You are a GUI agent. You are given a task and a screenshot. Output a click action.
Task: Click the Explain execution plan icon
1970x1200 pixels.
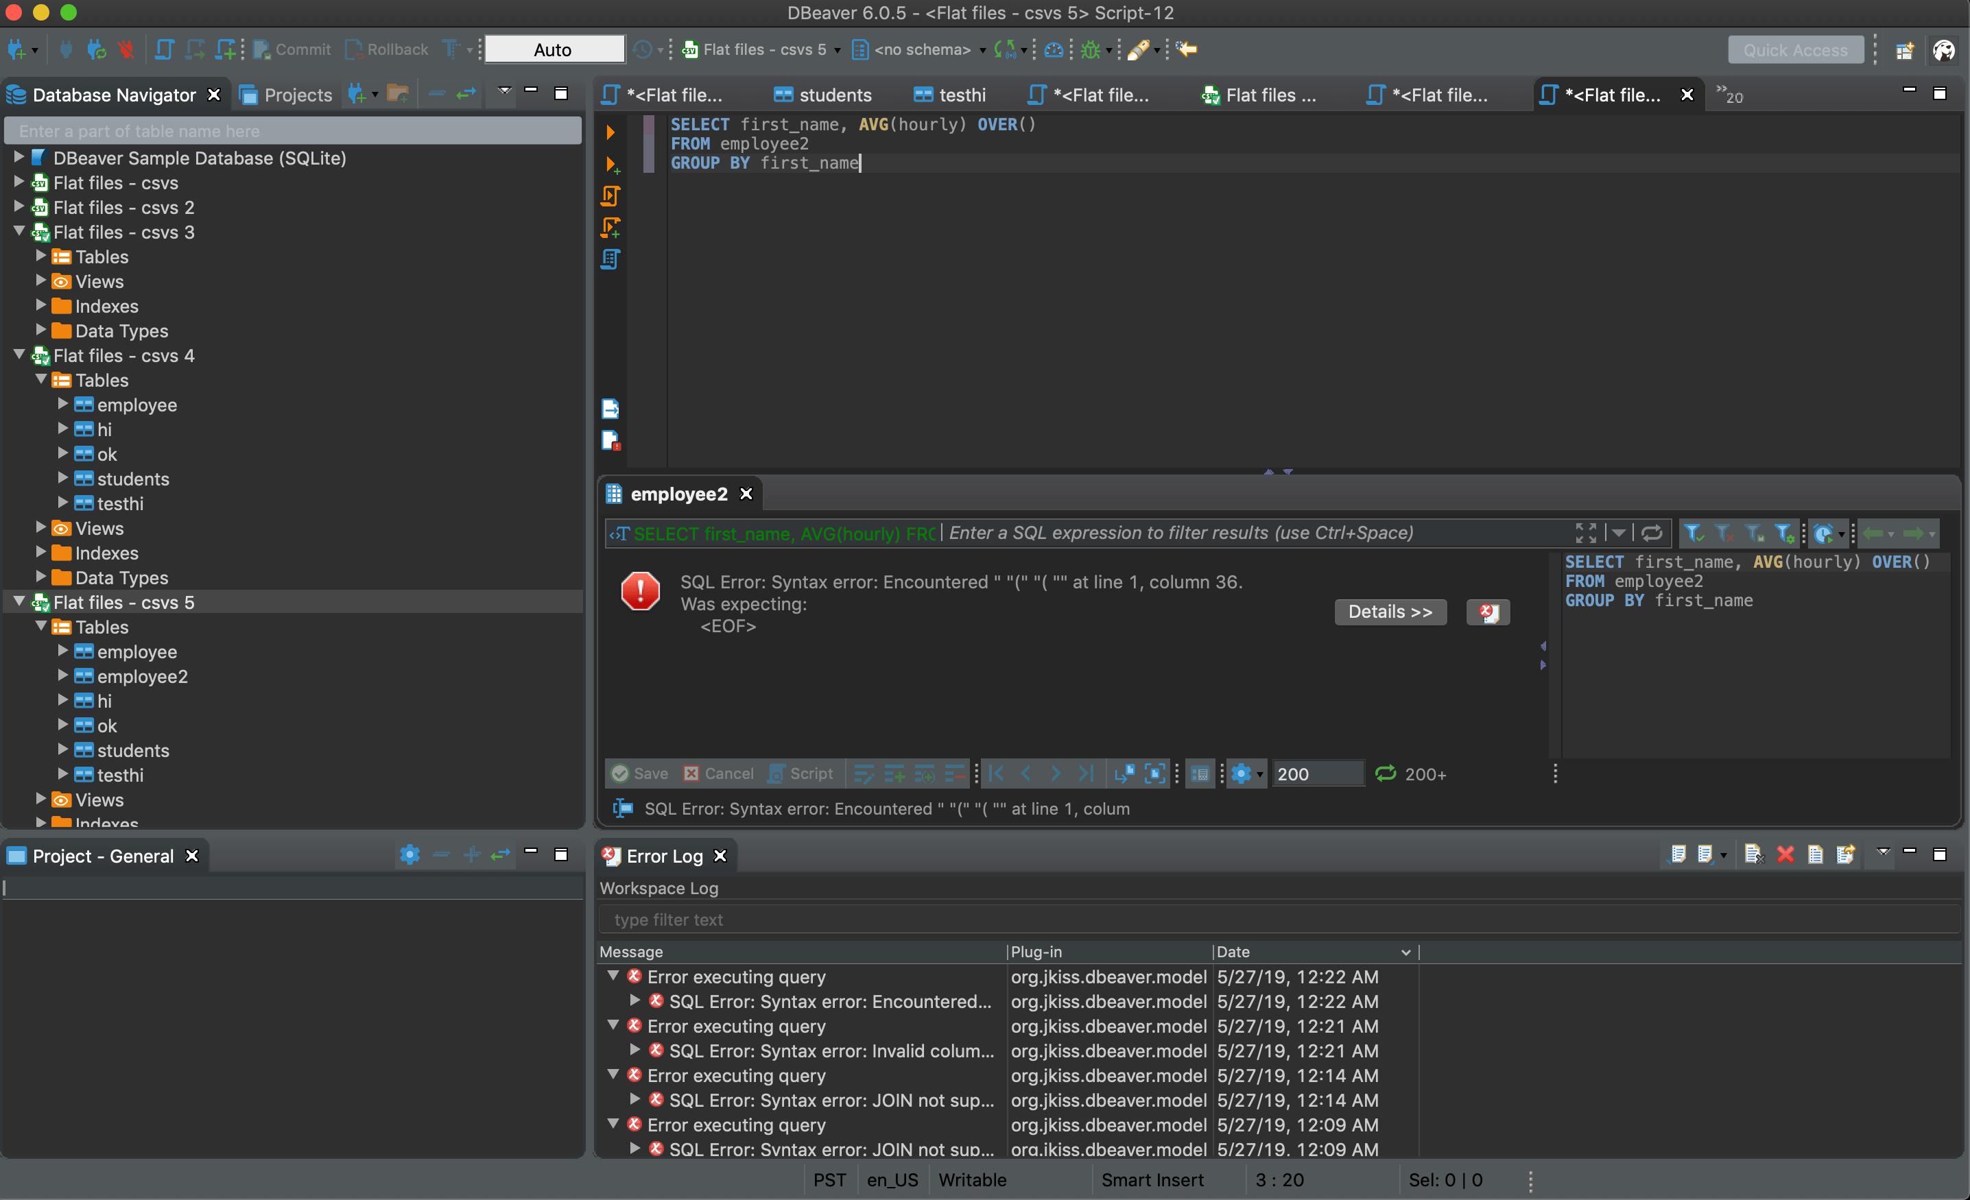[x=610, y=260]
